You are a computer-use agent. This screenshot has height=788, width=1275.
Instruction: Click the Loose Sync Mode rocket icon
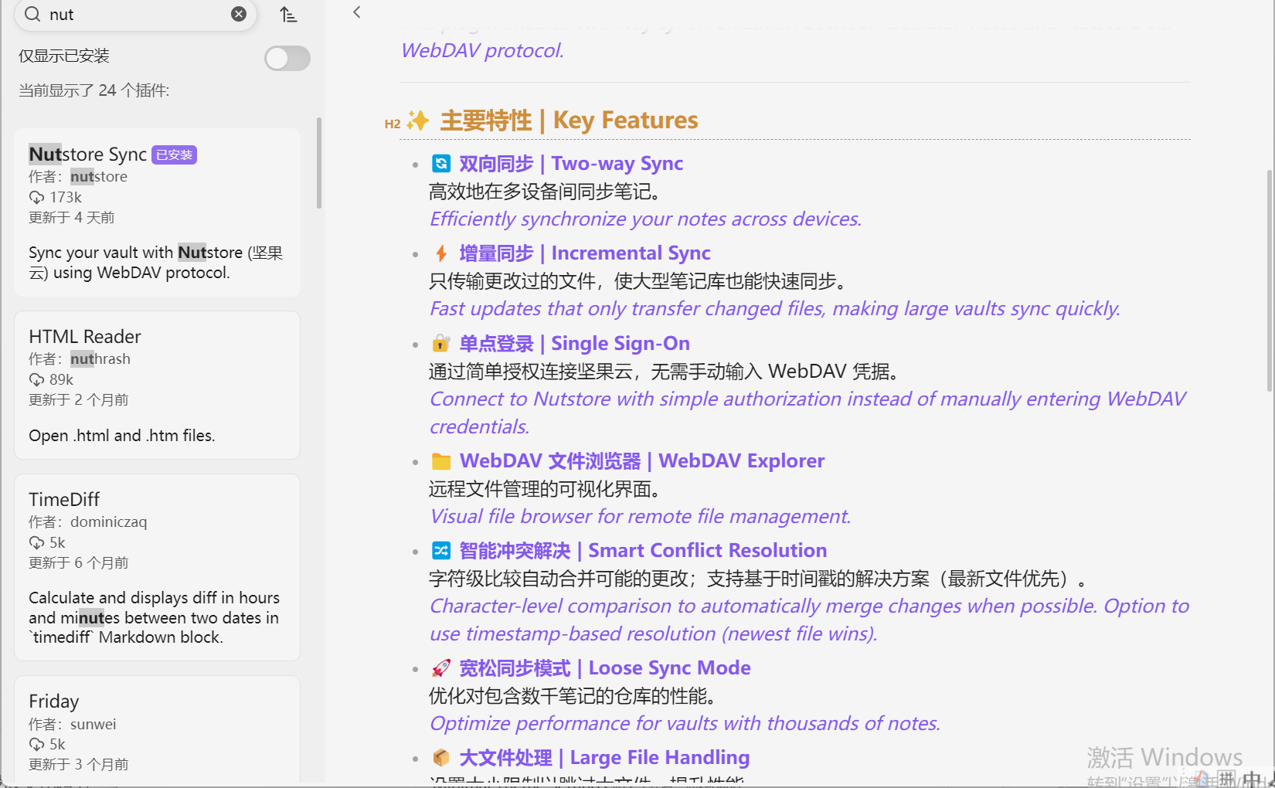click(x=440, y=667)
